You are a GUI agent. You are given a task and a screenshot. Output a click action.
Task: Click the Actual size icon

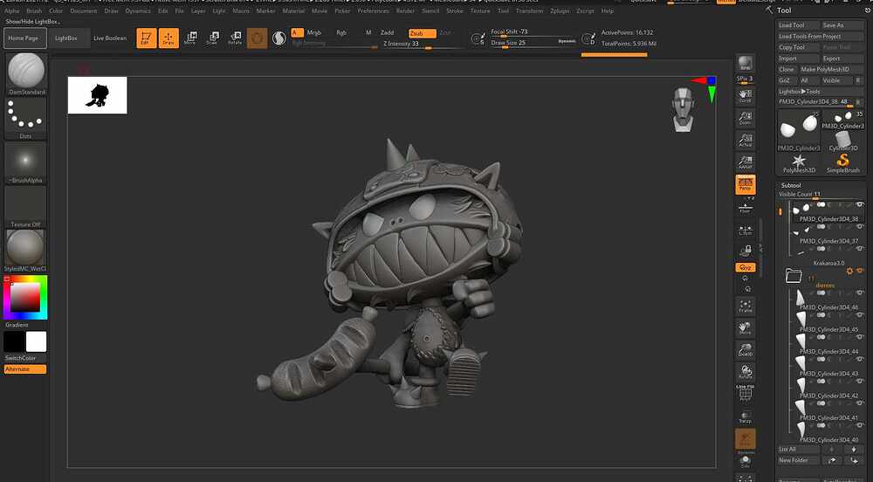pos(745,140)
